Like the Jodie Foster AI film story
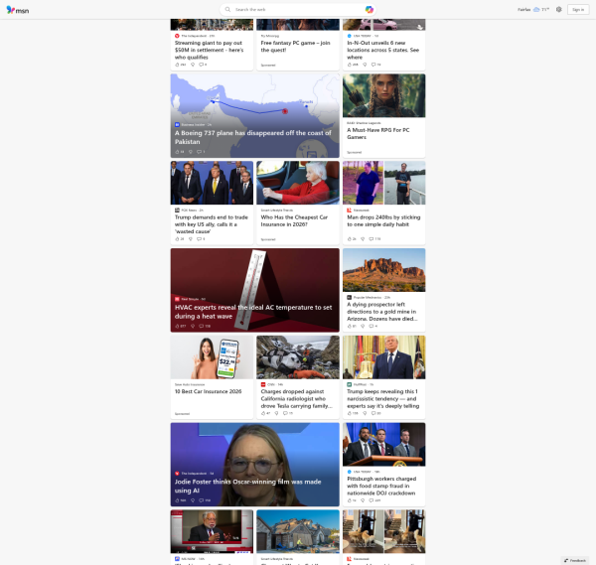The image size is (596, 565). (x=177, y=500)
